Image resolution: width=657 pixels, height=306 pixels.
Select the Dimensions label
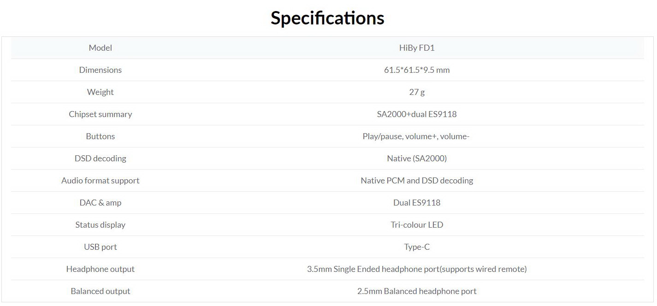point(100,70)
